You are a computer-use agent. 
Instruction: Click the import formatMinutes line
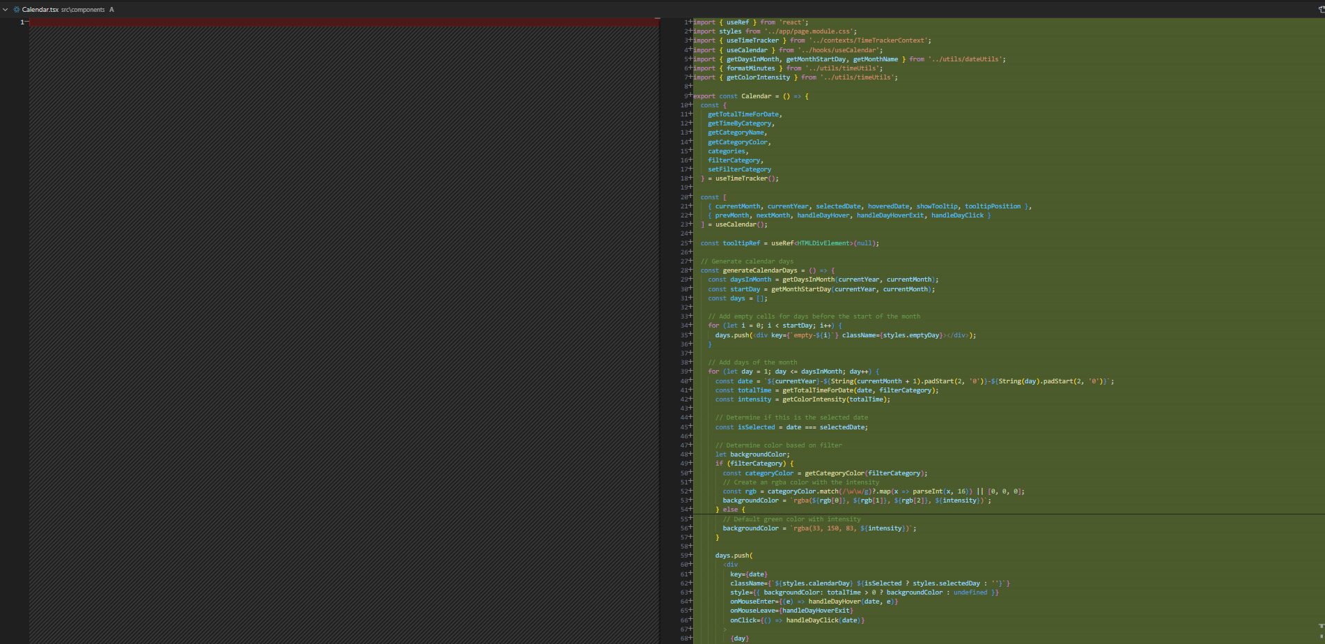[788, 68]
